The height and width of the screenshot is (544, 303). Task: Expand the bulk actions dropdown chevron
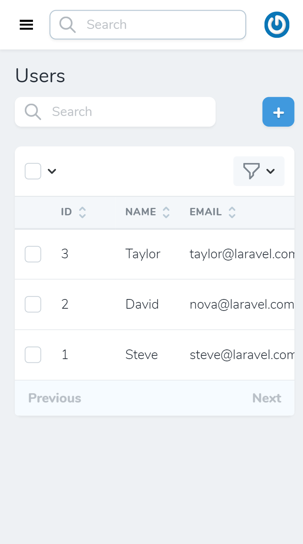[51, 171]
